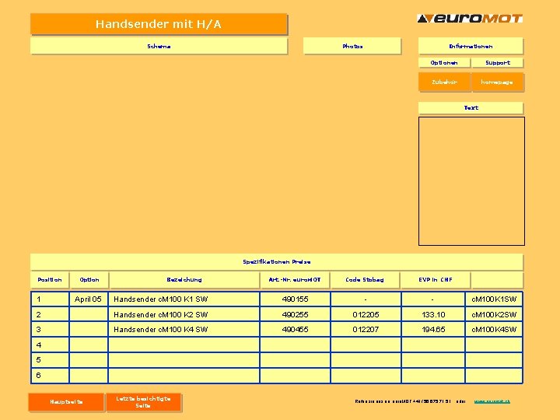Click inside the empty Text box
The width and height of the screenshot is (560, 420).
coord(471,181)
